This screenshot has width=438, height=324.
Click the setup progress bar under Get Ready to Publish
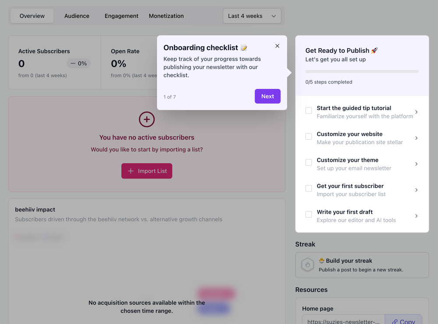coord(362,71)
